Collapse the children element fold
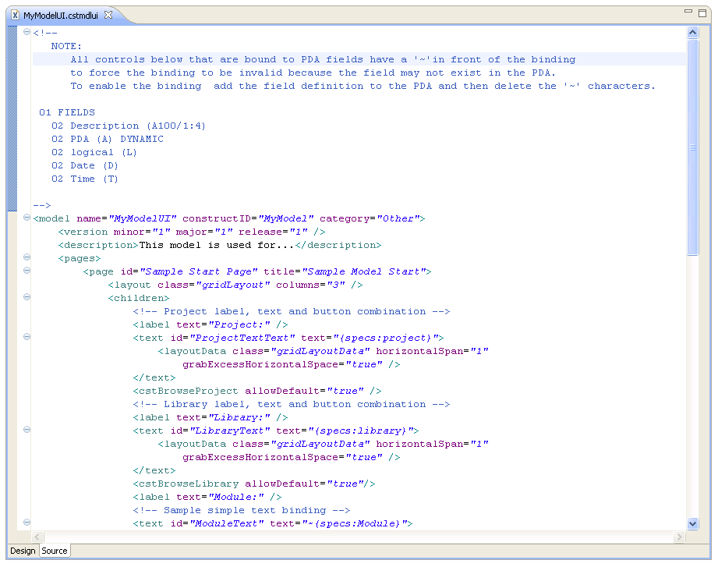This screenshot has height=567, width=718. pos(27,298)
